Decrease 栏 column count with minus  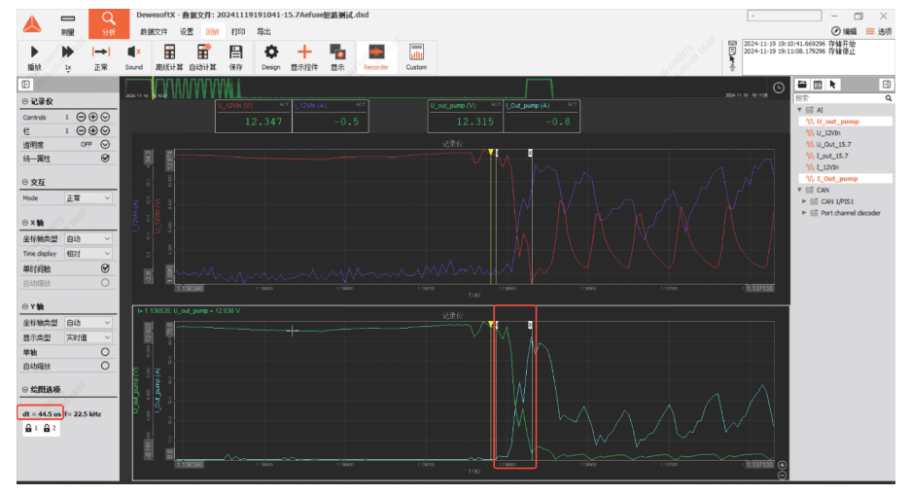(82, 131)
